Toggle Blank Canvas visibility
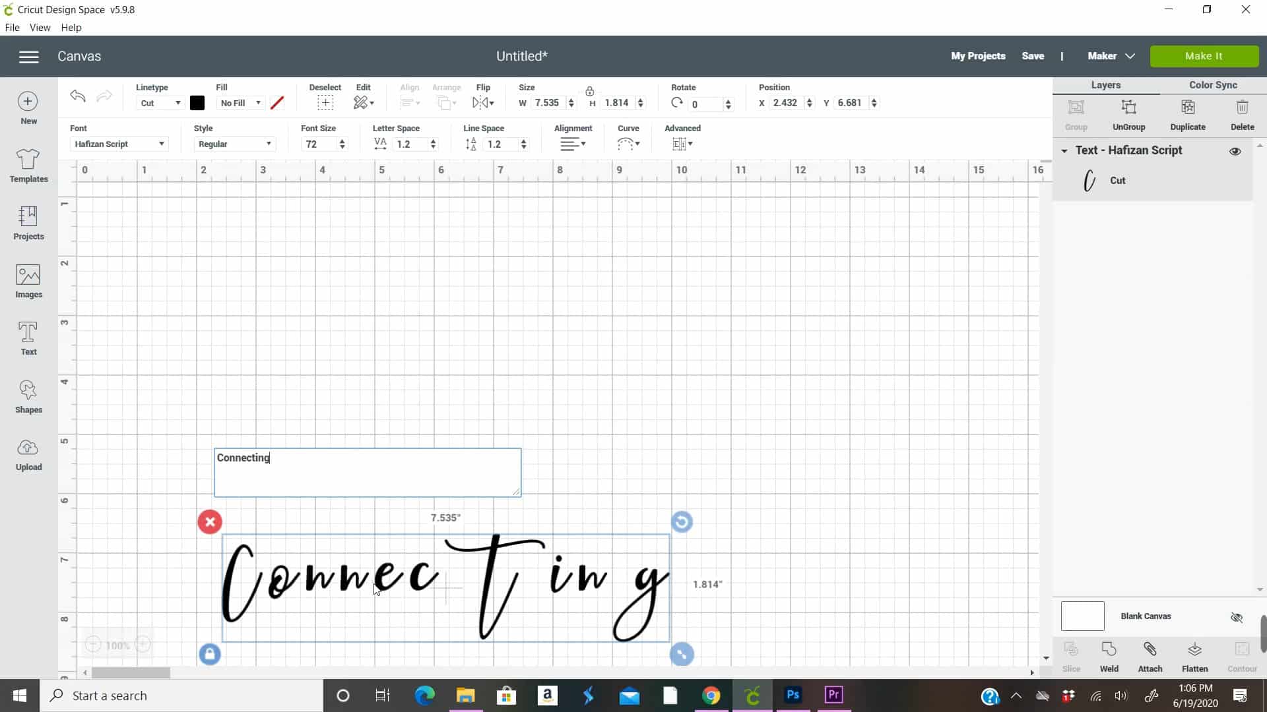 coord(1237,617)
